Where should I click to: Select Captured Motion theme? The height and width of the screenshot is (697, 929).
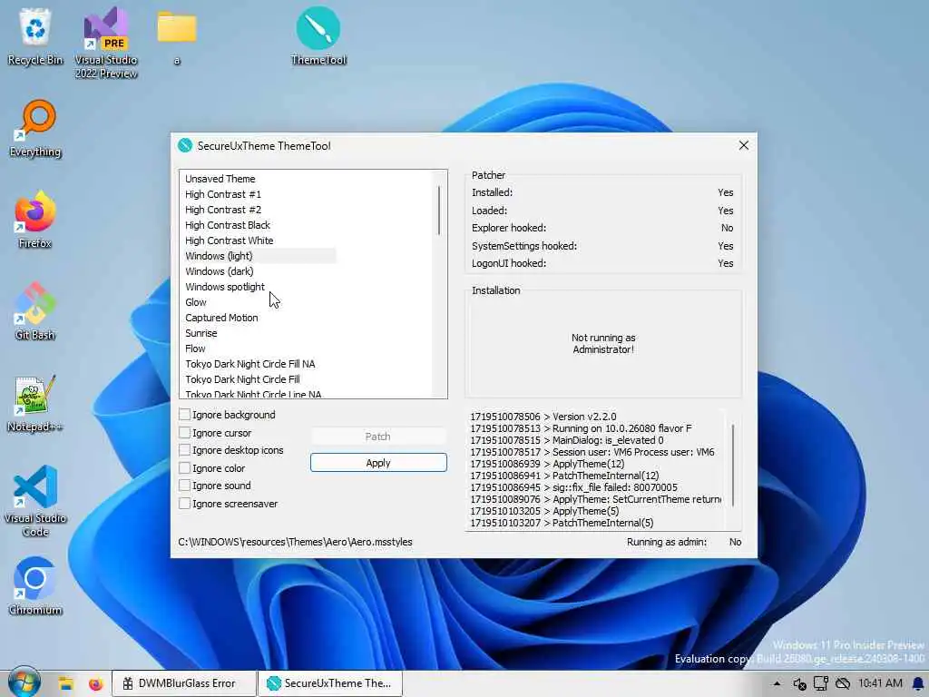(221, 317)
